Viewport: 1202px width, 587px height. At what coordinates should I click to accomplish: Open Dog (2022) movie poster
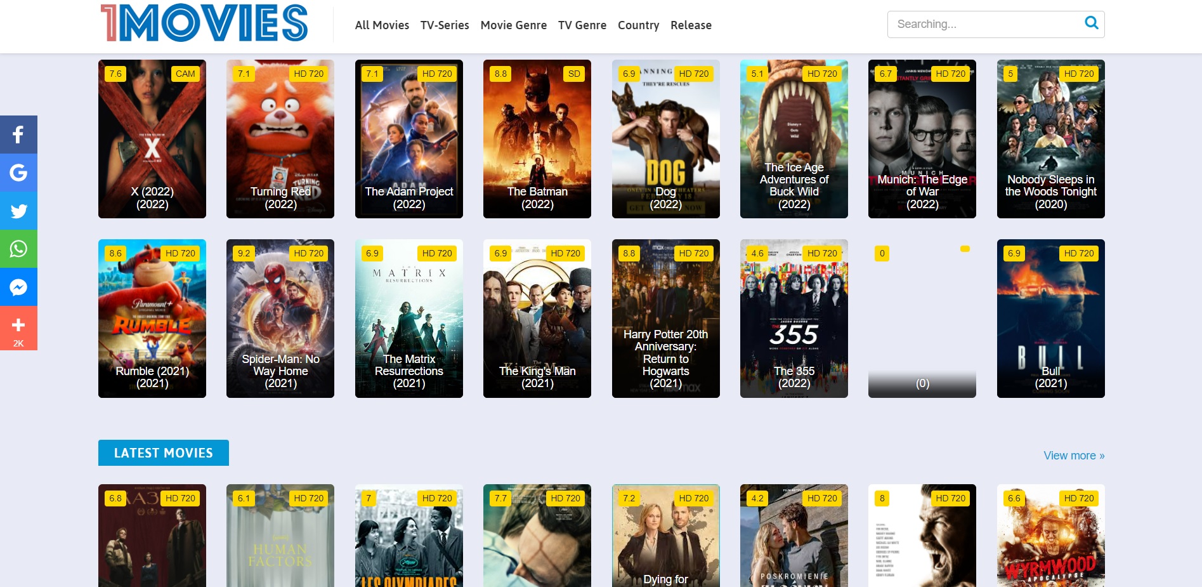(666, 139)
